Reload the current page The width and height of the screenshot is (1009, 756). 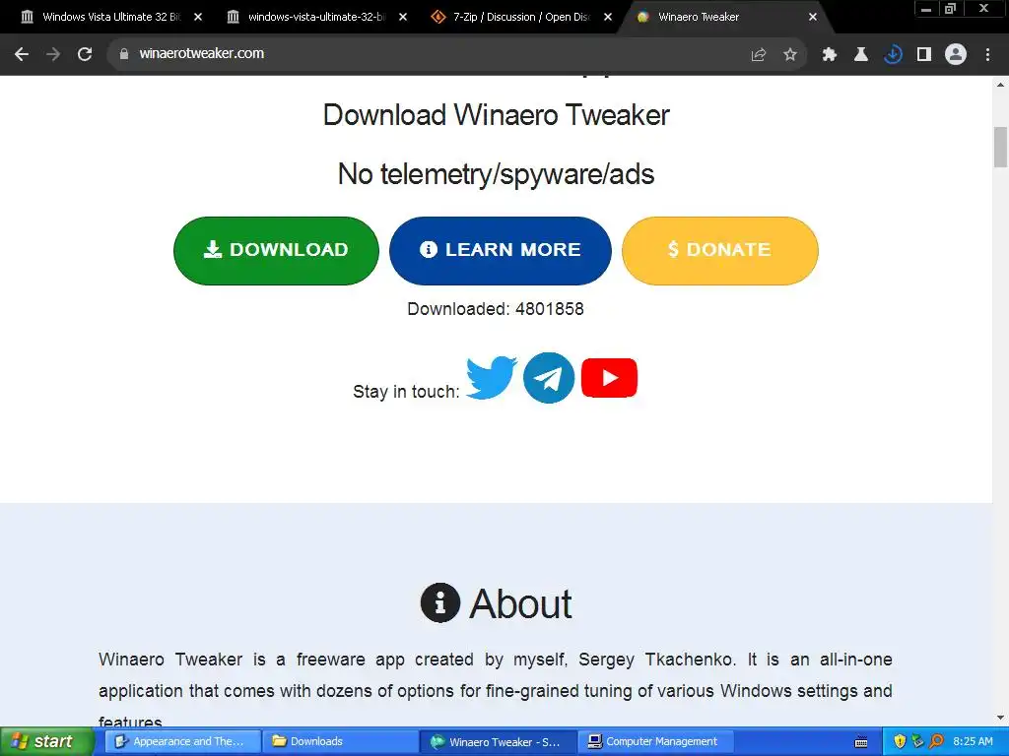pos(85,54)
